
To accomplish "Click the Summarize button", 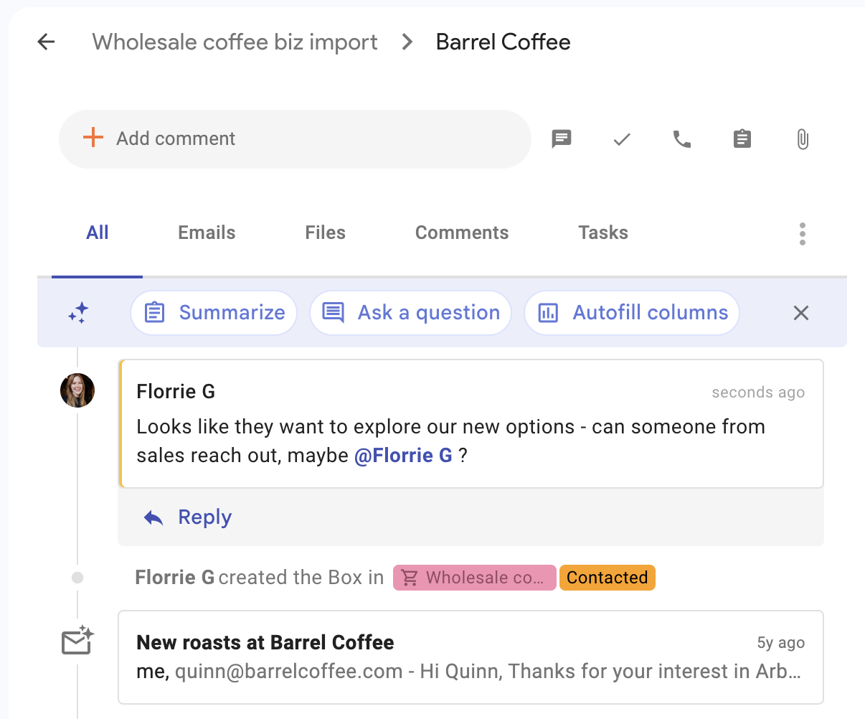I will pyautogui.click(x=214, y=313).
